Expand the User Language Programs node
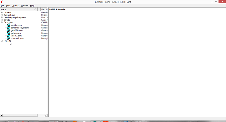 click(x=2, y=18)
